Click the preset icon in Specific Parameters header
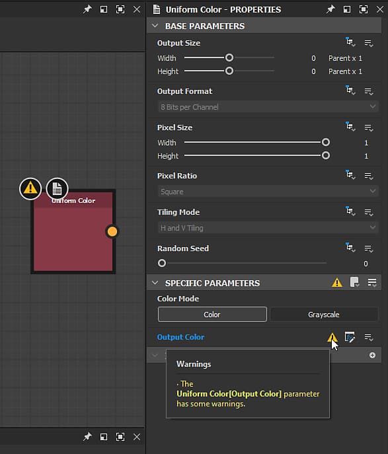 click(354, 282)
